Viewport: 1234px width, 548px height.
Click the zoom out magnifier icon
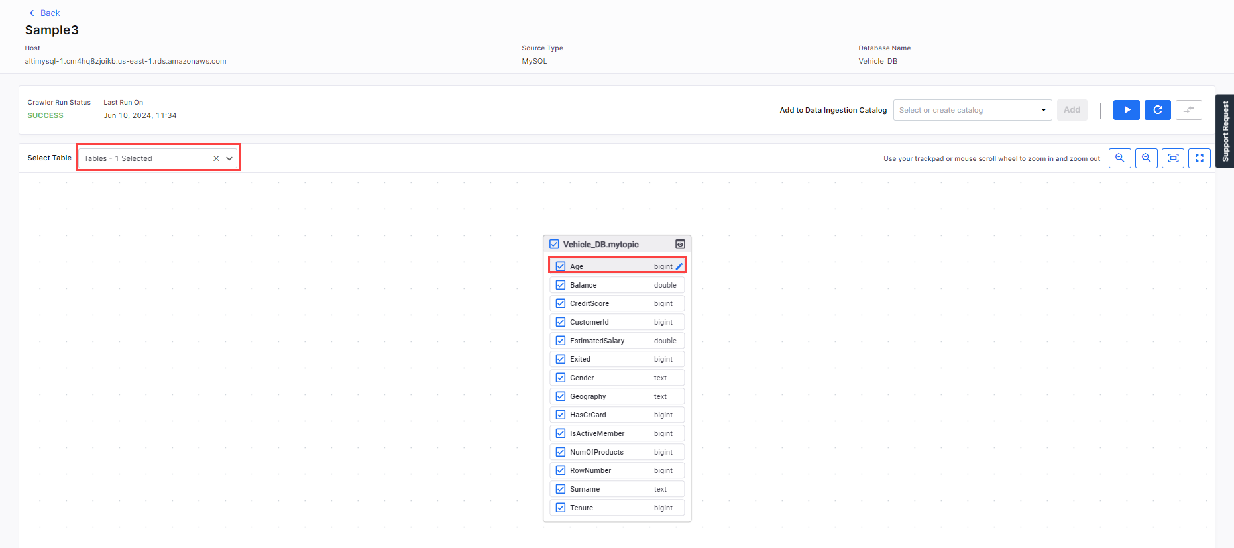coord(1147,158)
